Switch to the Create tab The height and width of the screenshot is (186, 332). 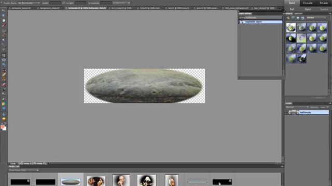coord(308,3)
